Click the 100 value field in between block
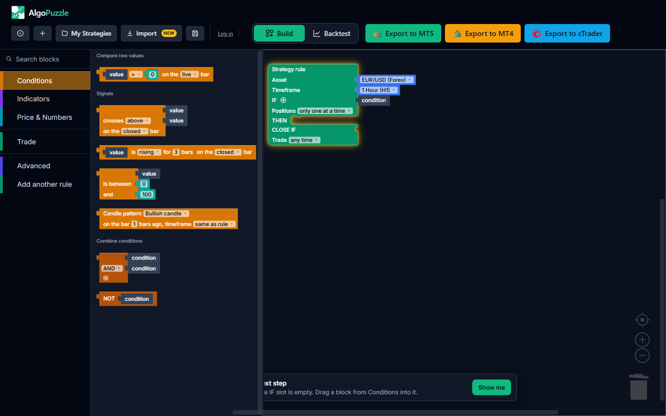Screen dimensions: 666x416 (x=147, y=195)
